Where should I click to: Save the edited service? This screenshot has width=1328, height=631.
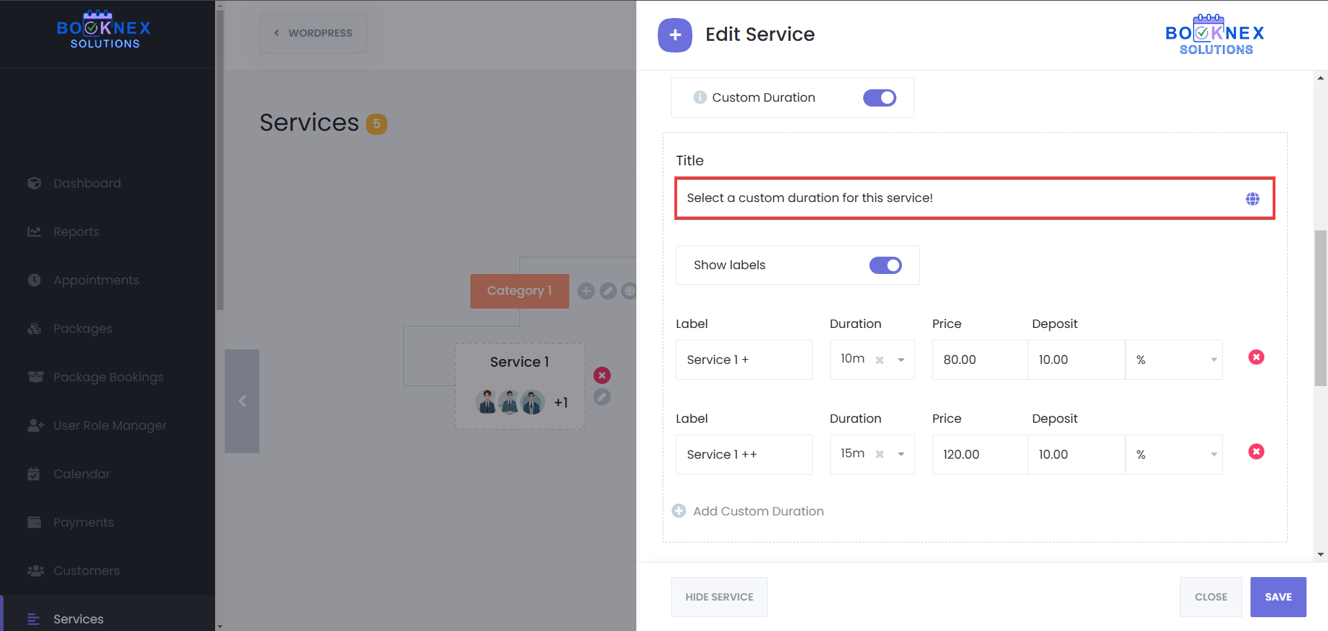(x=1278, y=596)
